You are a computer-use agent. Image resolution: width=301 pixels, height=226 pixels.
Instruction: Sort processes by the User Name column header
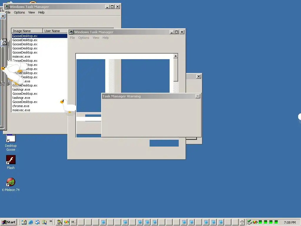pyautogui.click(x=55, y=31)
